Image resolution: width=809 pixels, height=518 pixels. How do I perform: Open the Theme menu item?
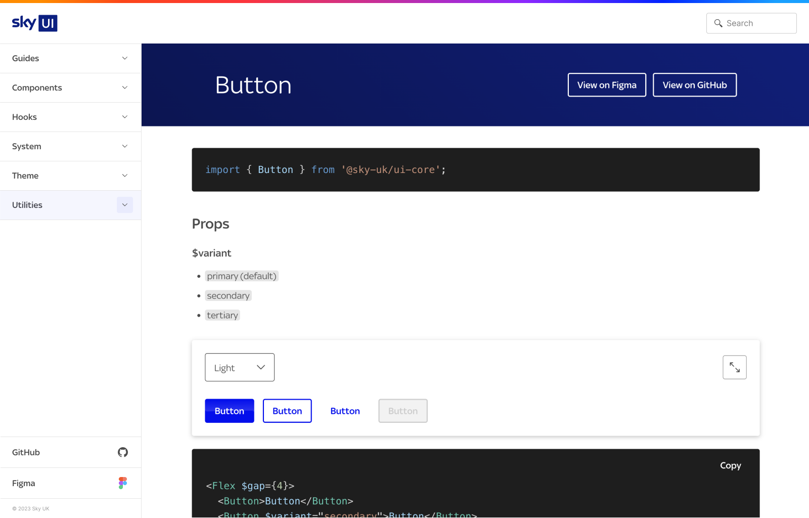coord(70,176)
